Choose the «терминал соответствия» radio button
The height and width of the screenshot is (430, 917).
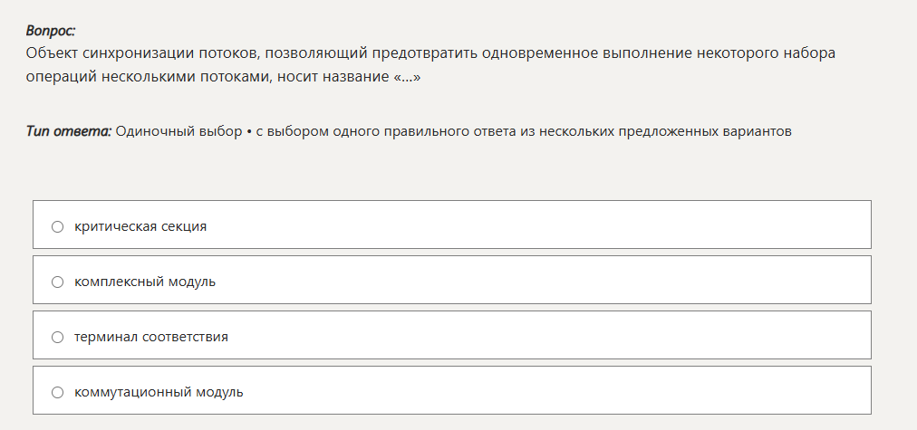57,337
